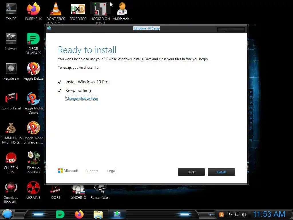The width and height of the screenshot is (293, 220).
Task: Click the Install button
Action: pos(221,172)
